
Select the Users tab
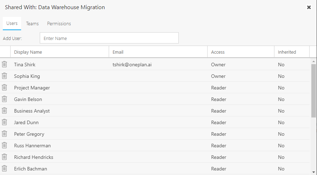[x=12, y=23]
